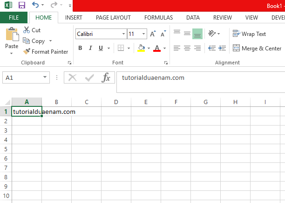
Task: Copy the selected cell
Action: pos(34,41)
